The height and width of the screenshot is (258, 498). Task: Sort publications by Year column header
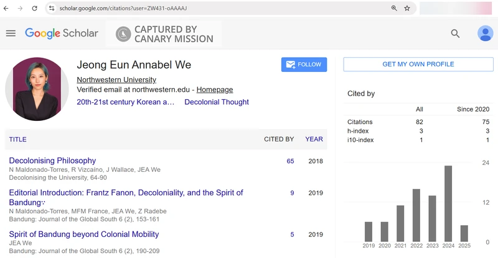[314, 140]
